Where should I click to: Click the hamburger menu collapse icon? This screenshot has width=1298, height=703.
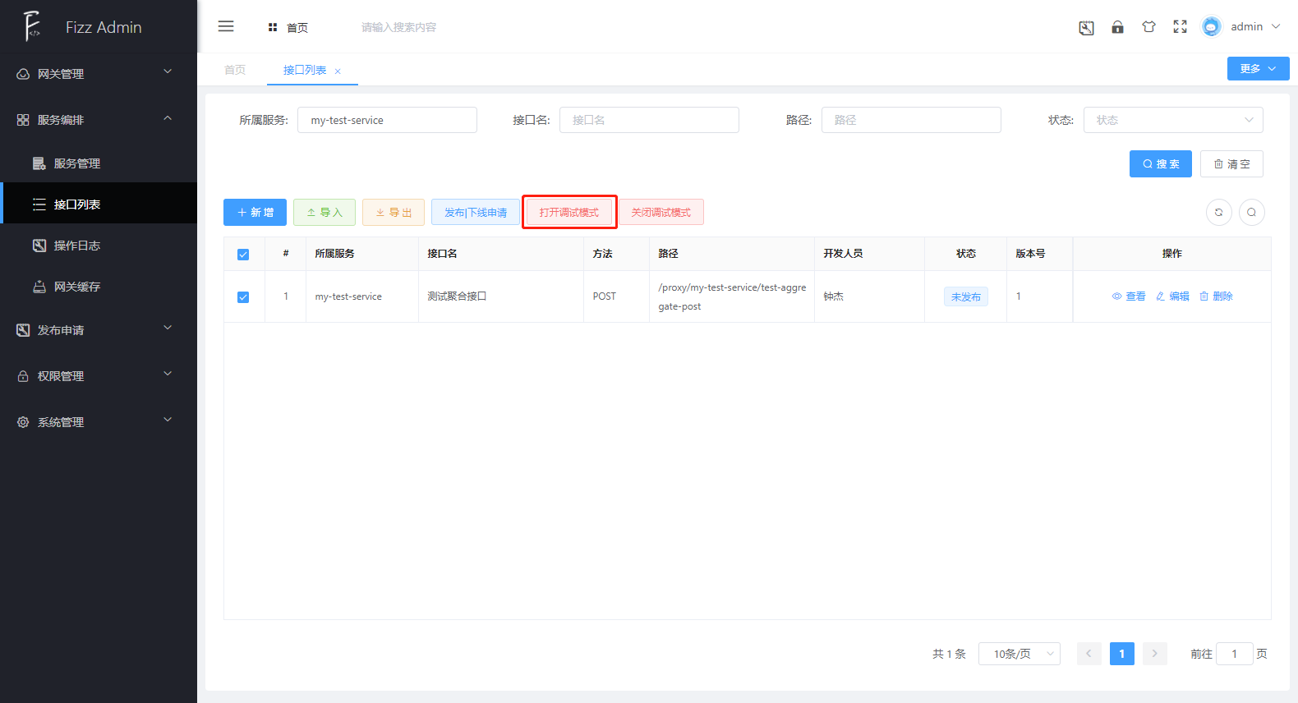226,26
